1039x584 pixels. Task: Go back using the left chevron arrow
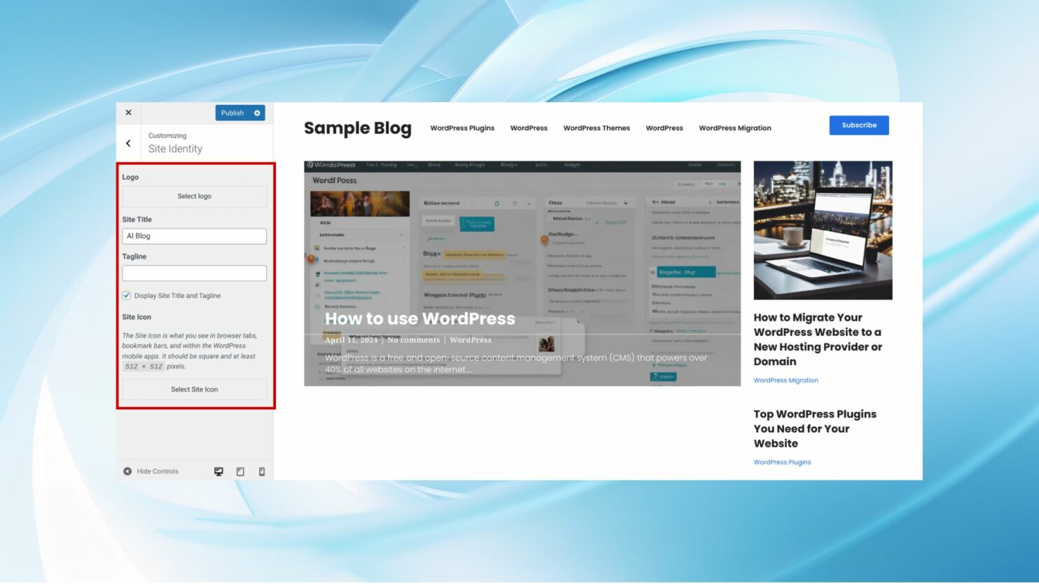[128, 143]
